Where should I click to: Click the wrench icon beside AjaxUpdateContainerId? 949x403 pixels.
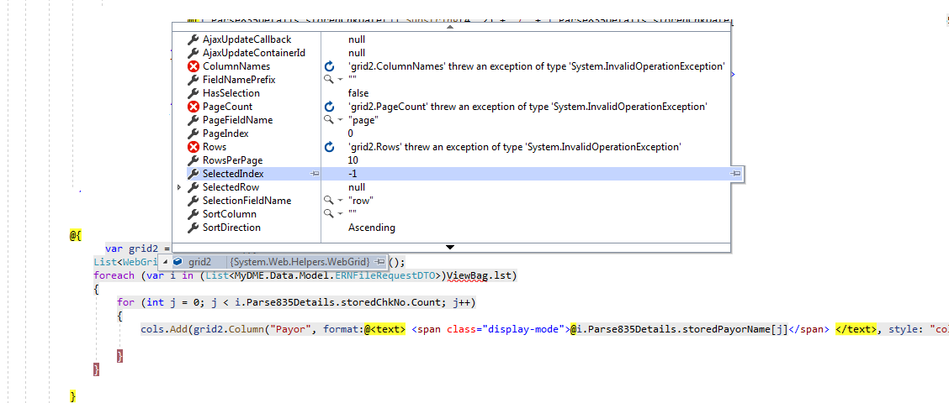pos(193,53)
